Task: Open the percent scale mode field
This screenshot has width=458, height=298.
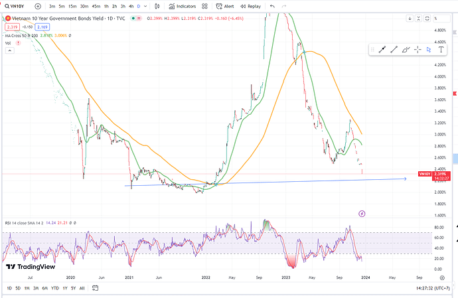Action: click(x=441, y=19)
